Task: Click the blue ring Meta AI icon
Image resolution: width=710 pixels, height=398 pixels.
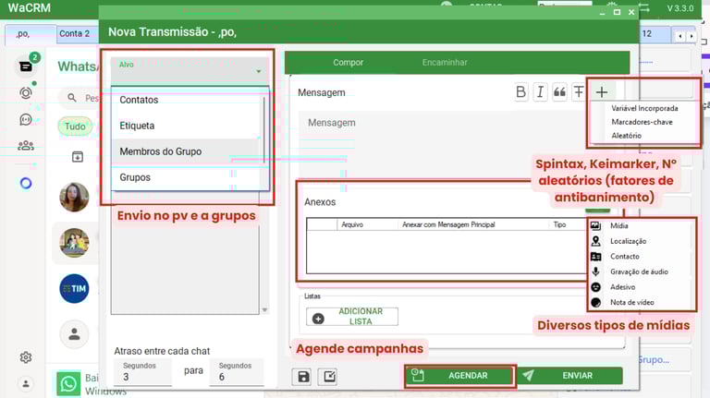Action: [x=26, y=183]
